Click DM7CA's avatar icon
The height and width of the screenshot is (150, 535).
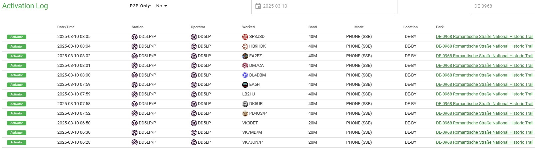pos(245,66)
